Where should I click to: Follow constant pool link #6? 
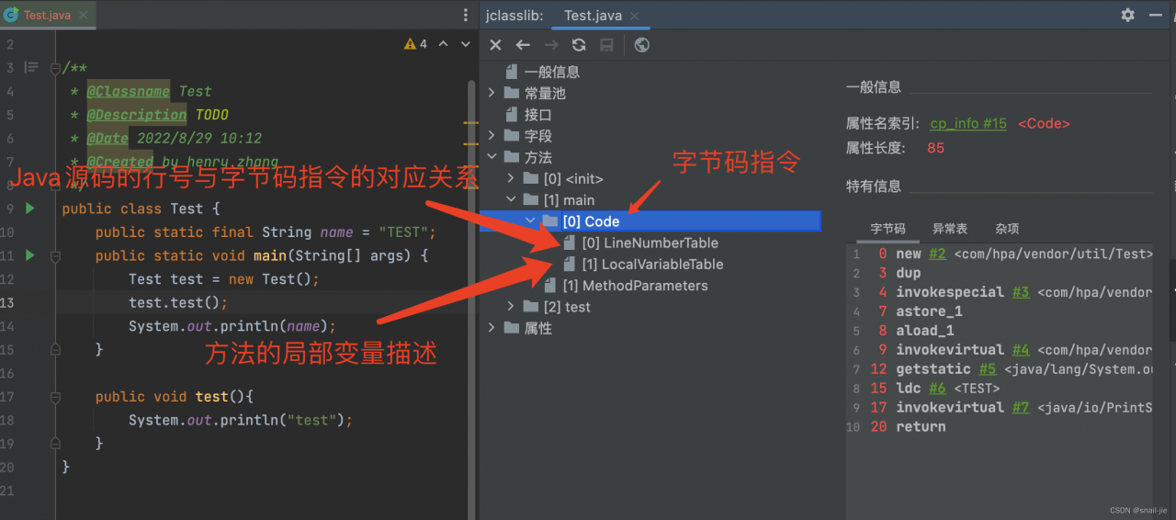(937, 389)
